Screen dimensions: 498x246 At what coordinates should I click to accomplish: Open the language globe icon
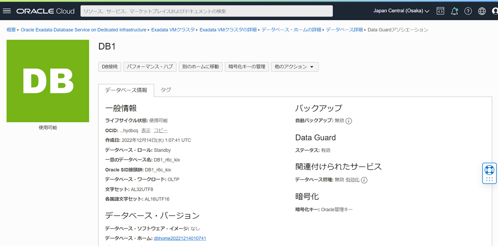pos(482,11)
